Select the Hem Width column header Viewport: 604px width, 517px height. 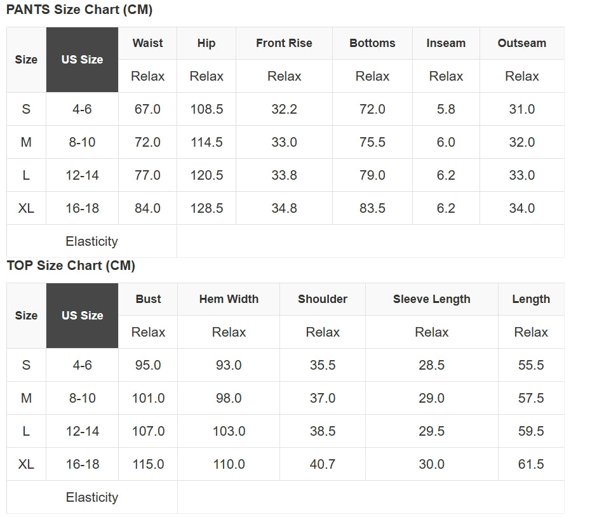tap(229, 299)
